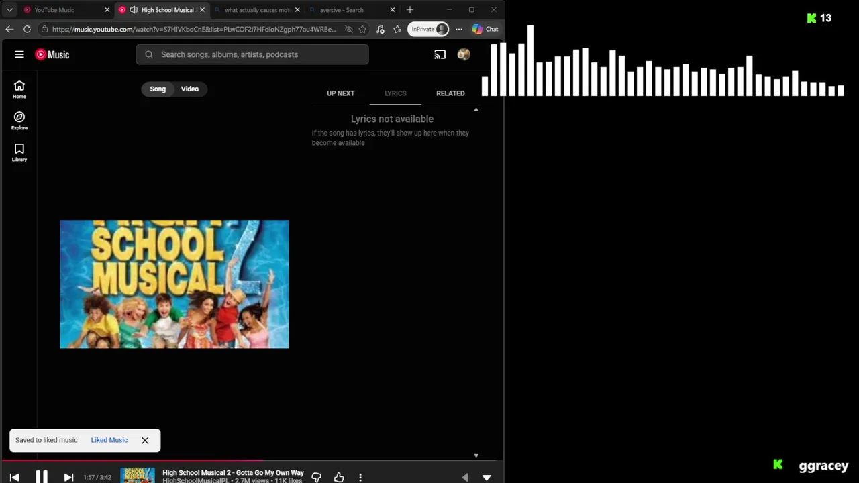Collapse the player page with down arrow
The image size is (859, 483).
point(487,477)
